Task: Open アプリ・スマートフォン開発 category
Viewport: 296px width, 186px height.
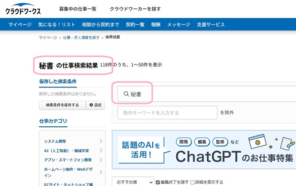Action: coord(68,160)
